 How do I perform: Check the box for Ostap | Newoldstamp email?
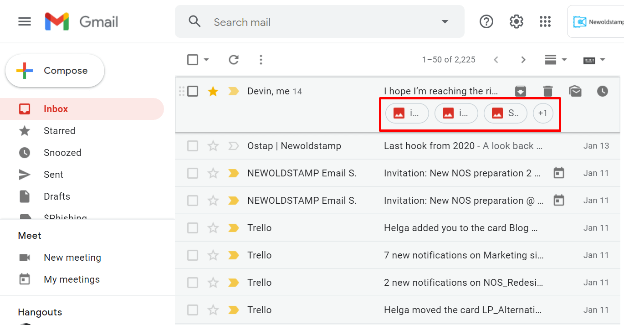point(193,146)
